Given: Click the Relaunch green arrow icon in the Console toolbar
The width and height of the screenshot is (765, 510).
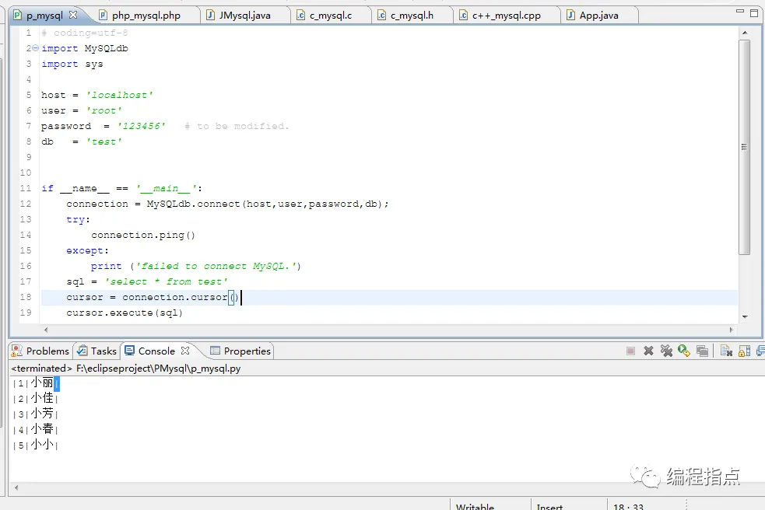Looking at the screenshot, I should coord(684,351).
